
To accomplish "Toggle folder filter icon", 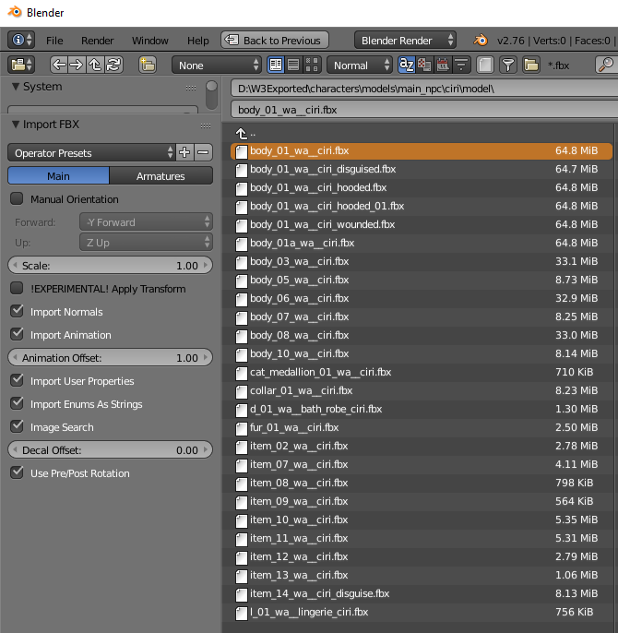I will [531, 65].
